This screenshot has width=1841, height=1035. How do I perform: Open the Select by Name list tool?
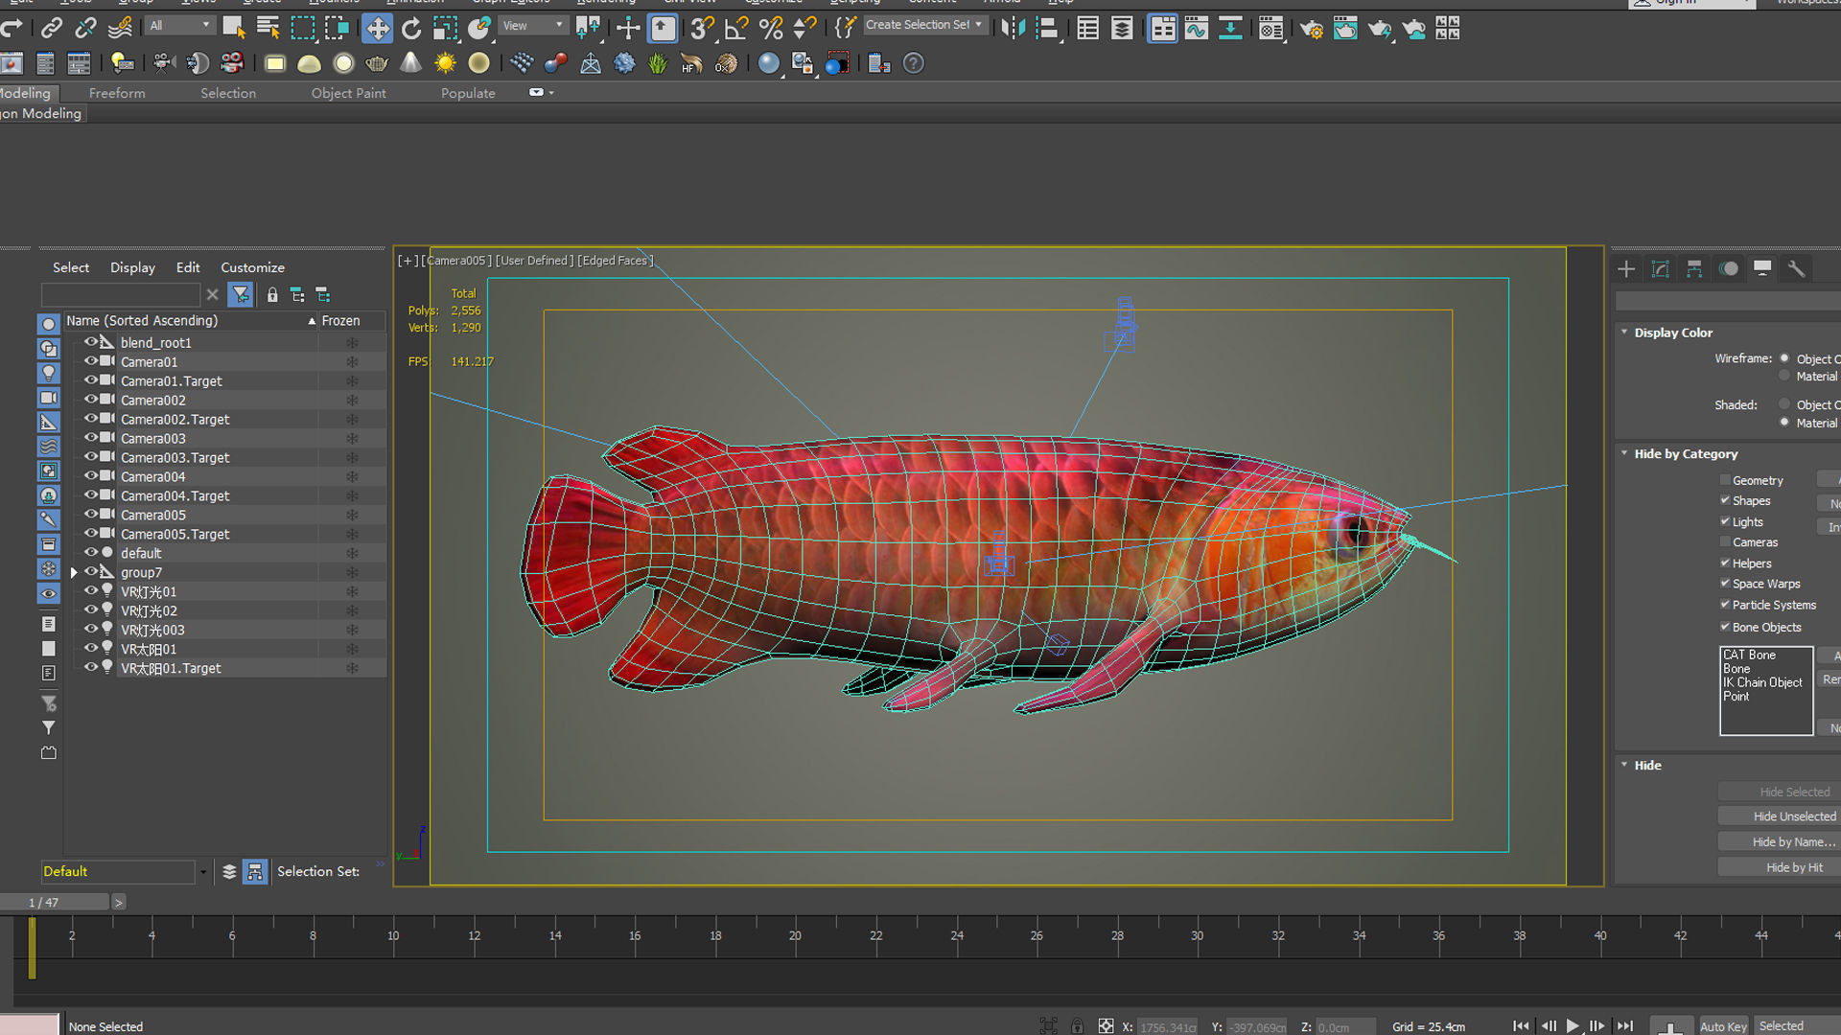tap(268, 28)
